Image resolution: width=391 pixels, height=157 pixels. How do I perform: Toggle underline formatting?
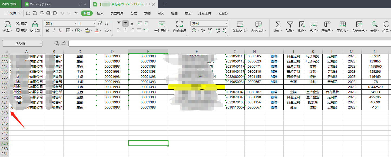coord(61,30)
